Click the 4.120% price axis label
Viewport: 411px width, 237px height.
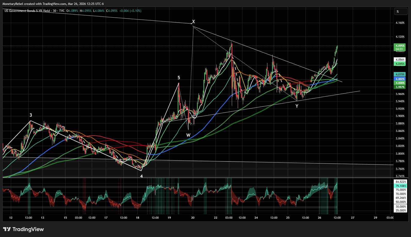pos(400,37)
